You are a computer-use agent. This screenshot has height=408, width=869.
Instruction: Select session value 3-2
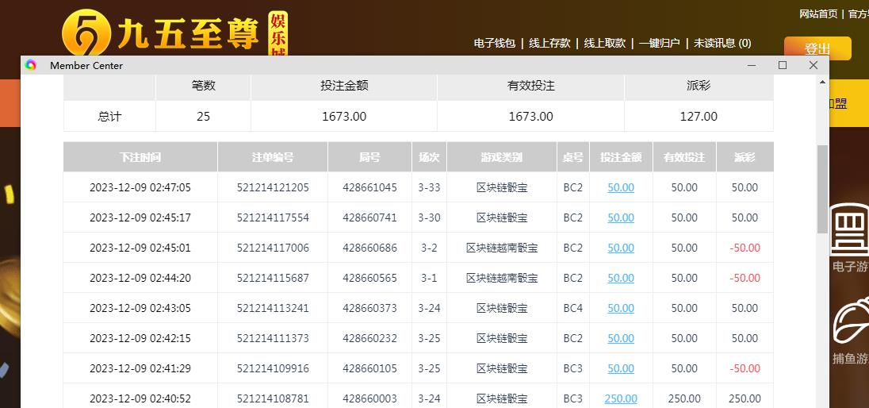tap(429, 248)
